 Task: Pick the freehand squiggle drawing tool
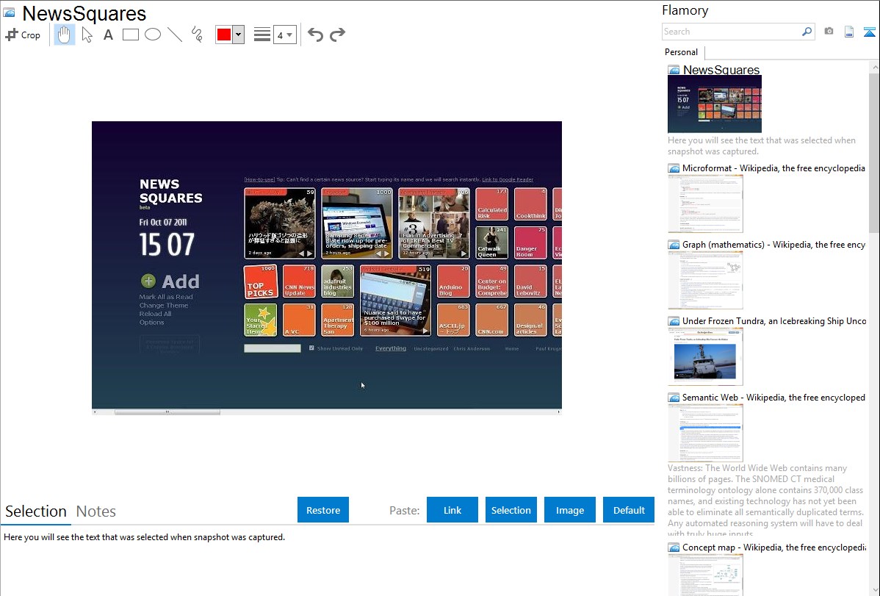197,35
